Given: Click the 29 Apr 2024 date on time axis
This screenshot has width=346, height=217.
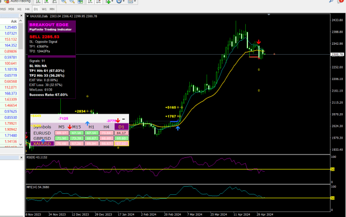Looking at the screenshot, I should [x=265, y=214].
